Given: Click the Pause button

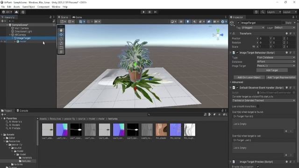Looking at the screenshot, I should point(149,12).
